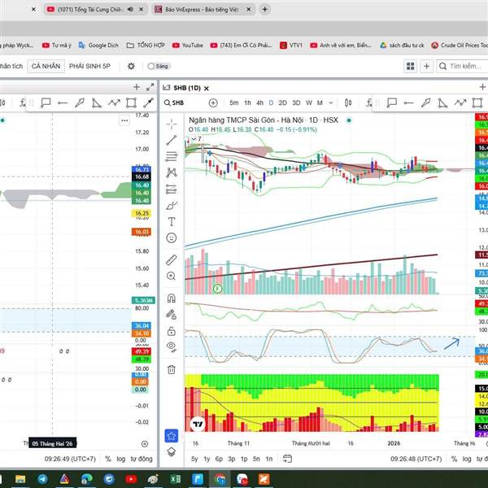Toggle the Sáng light theme switch

tap(158, 67)
